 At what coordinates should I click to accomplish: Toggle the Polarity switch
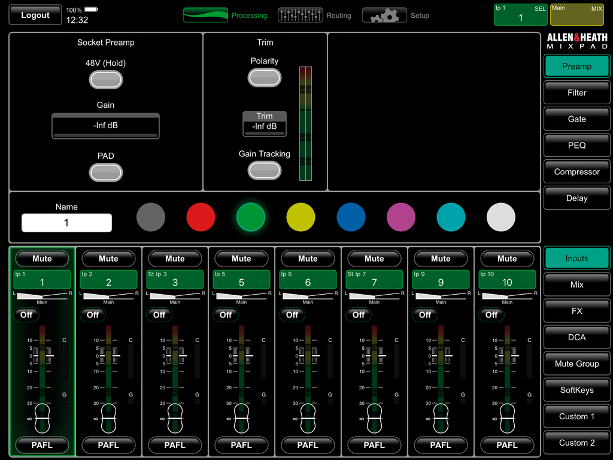click(x=265, y=77)
